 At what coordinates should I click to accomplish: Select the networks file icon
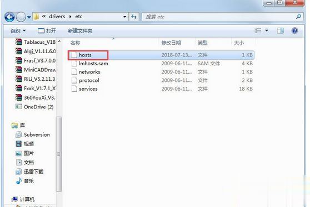pos(74,72)
